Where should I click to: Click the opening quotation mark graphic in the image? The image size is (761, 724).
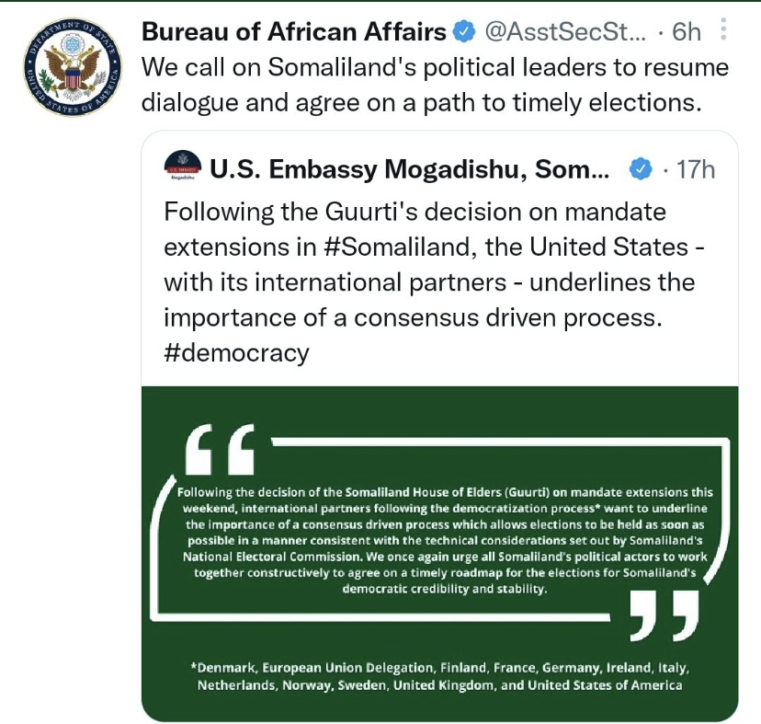[221, 450]
